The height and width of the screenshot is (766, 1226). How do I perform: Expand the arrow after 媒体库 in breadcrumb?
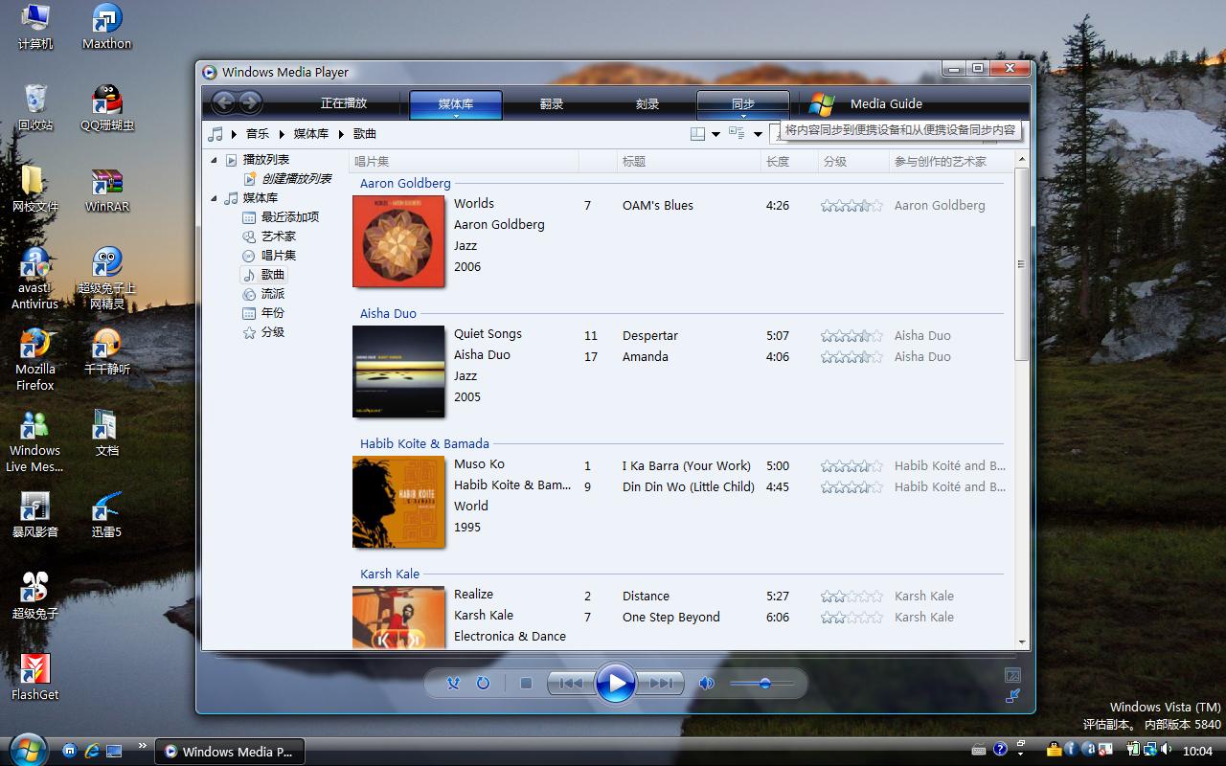[341, 134]
